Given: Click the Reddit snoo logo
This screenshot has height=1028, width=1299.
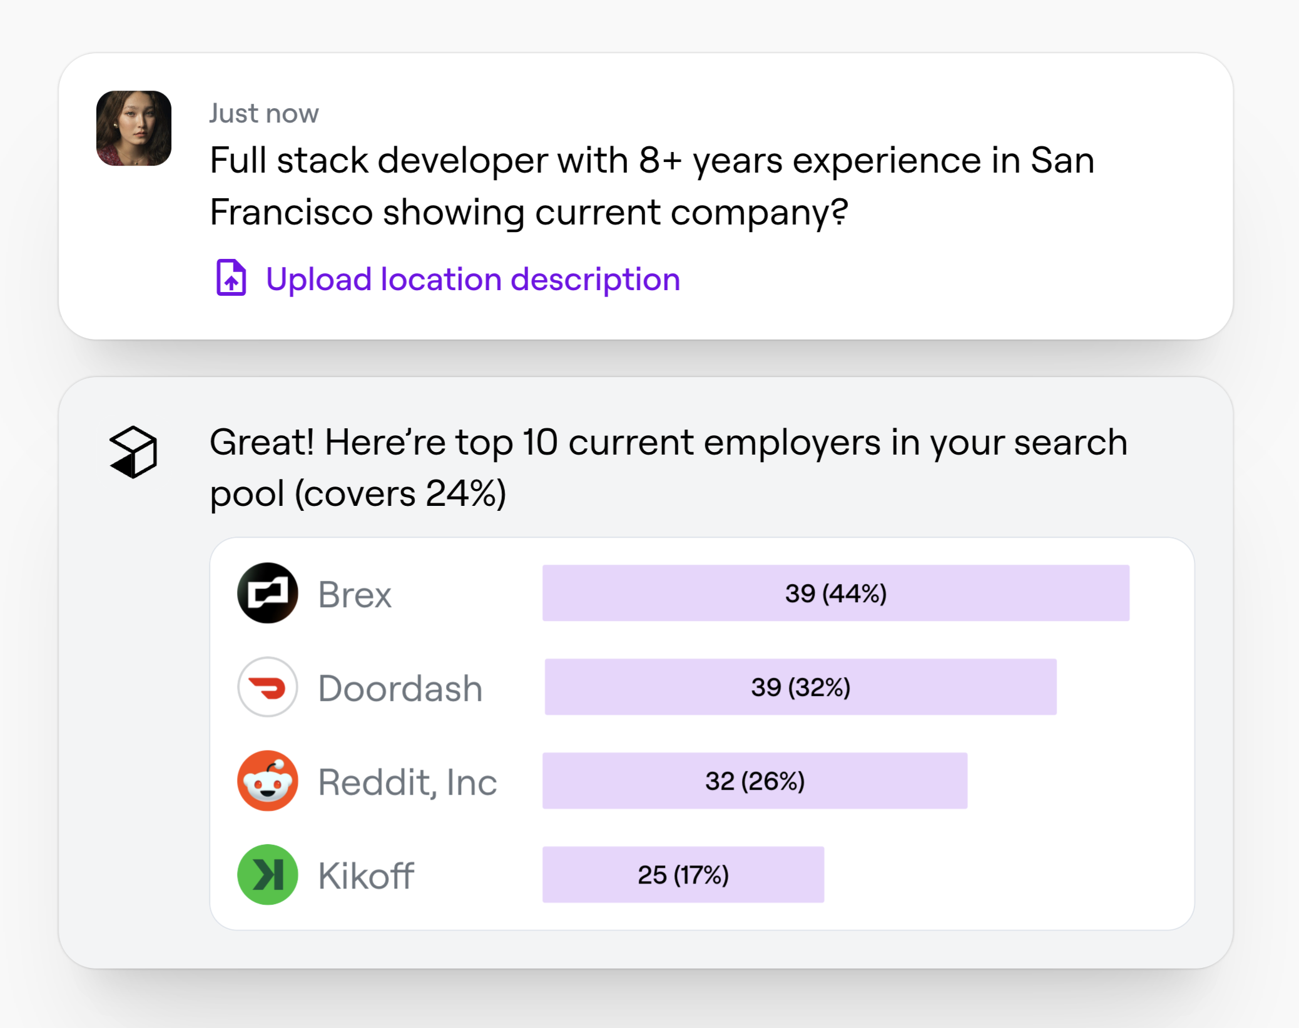Looking at the screenshot, I should 267,780.
